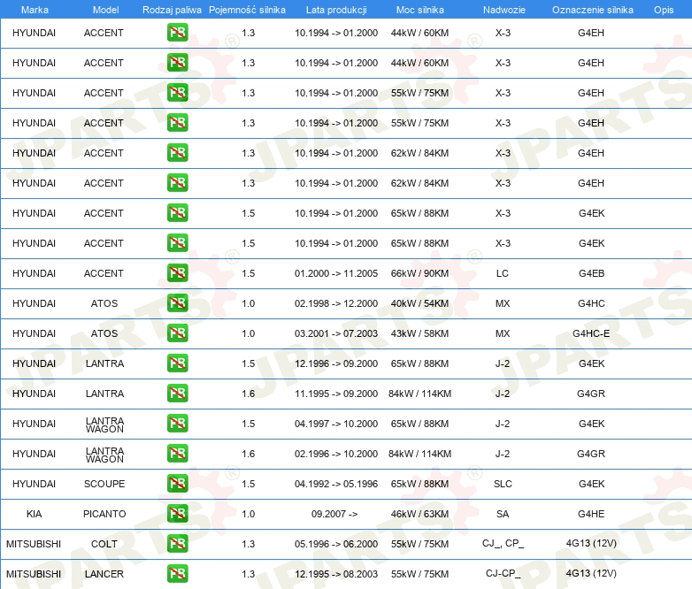Viewport: 692px width, 589px height.
Task: Select the 12.1995 -> 08.2003 date cell
Action: click(x=336, y=574)
